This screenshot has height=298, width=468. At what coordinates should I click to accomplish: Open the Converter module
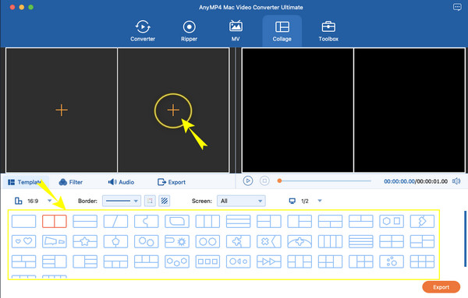pyautogui.click(x=143, y=30)
